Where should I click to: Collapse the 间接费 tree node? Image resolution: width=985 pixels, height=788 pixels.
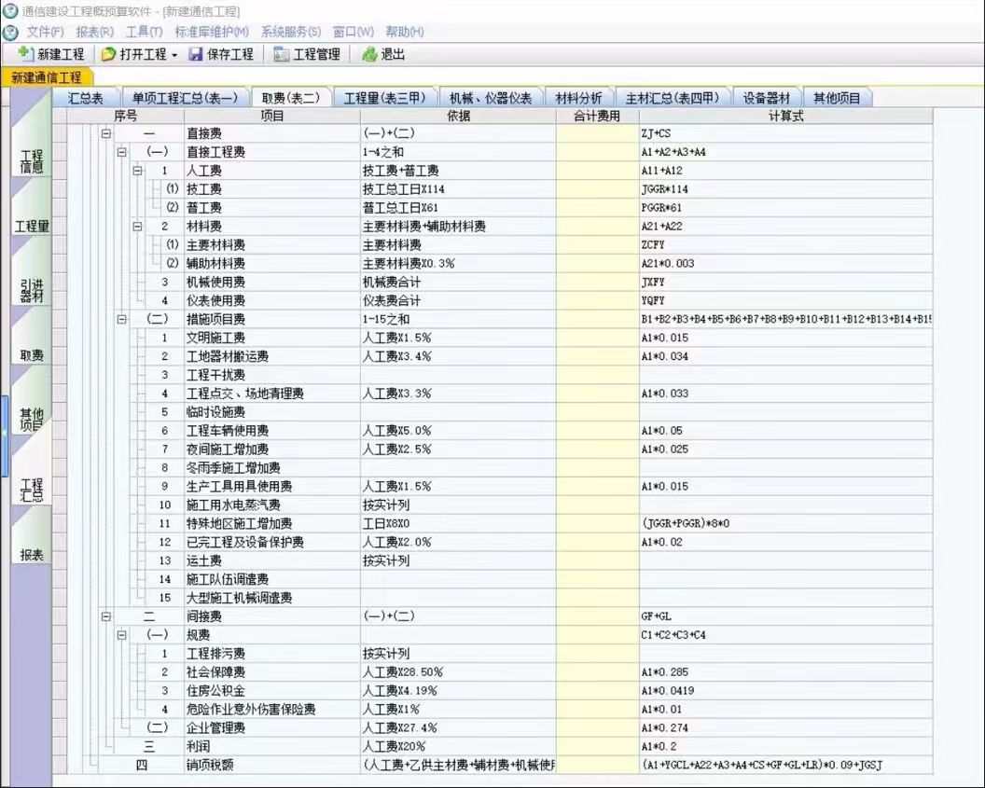pos(105,616)
